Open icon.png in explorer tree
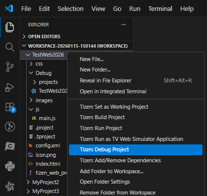The height and width of the screenshot is (196, 207). (x=46, y=155)
